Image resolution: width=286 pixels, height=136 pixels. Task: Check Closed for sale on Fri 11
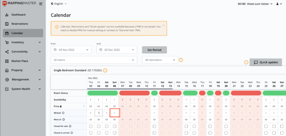pos(155,126)
